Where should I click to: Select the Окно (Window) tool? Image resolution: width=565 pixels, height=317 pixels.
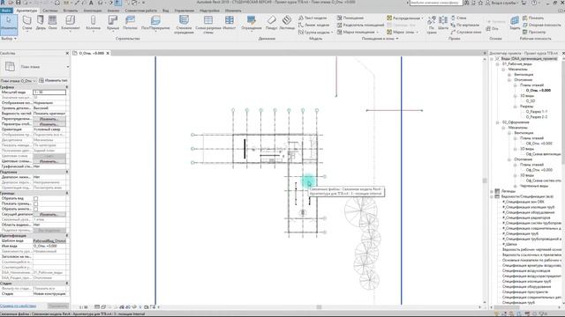(53, 22)
